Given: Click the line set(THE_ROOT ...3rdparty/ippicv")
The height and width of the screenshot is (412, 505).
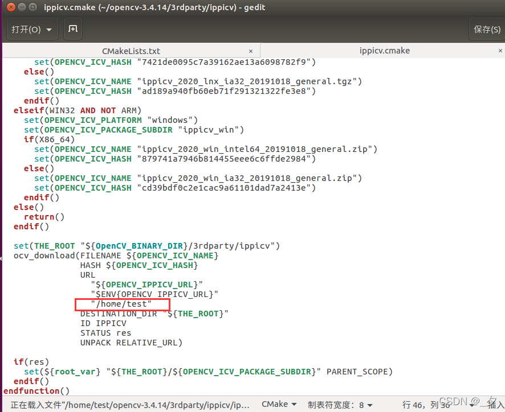Looking at the screenshot, I should pyautogui.click(x=147, y=246).
